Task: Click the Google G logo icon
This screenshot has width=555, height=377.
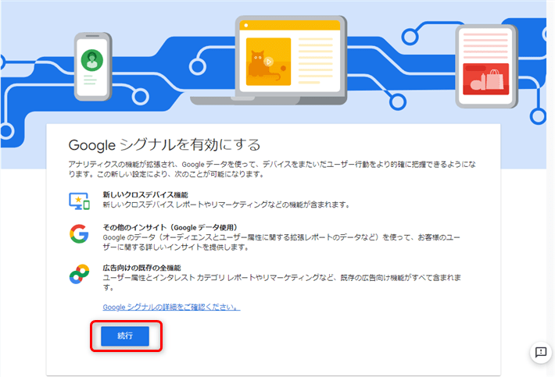Action: pos(79,233)
